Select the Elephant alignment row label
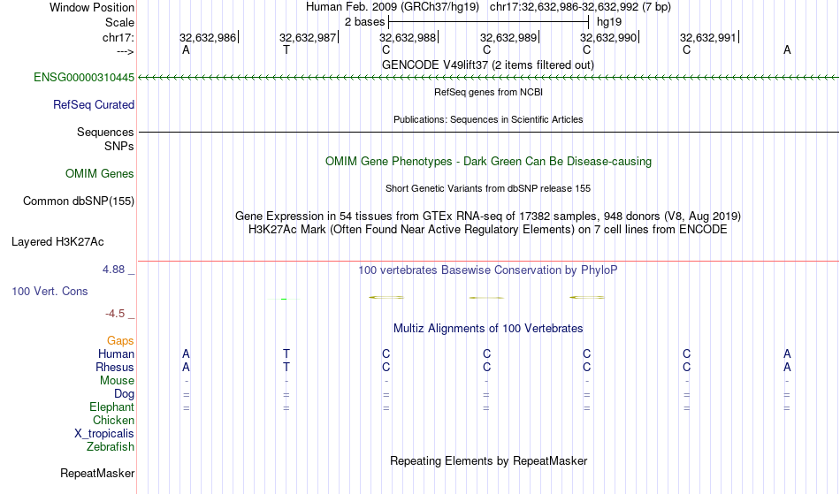 111,407
